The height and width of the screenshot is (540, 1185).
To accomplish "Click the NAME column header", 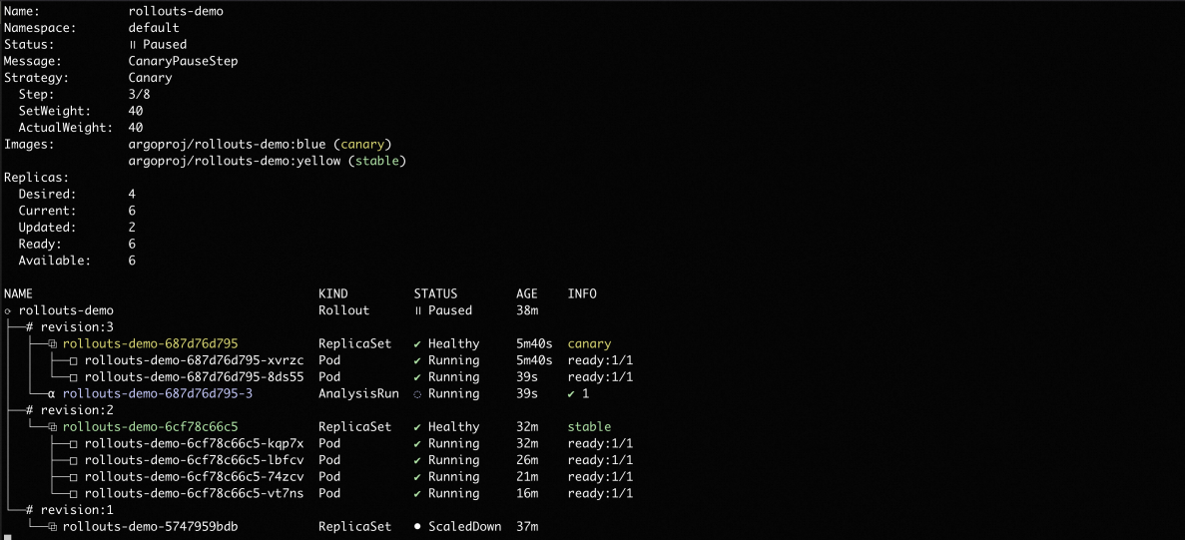I will (x=18, y=293).
